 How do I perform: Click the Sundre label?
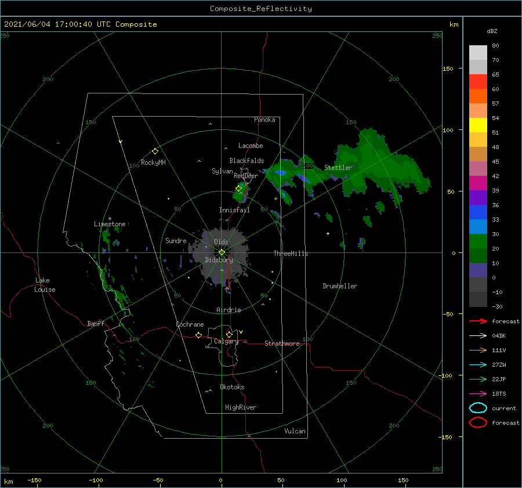click(x=176, y=240)
